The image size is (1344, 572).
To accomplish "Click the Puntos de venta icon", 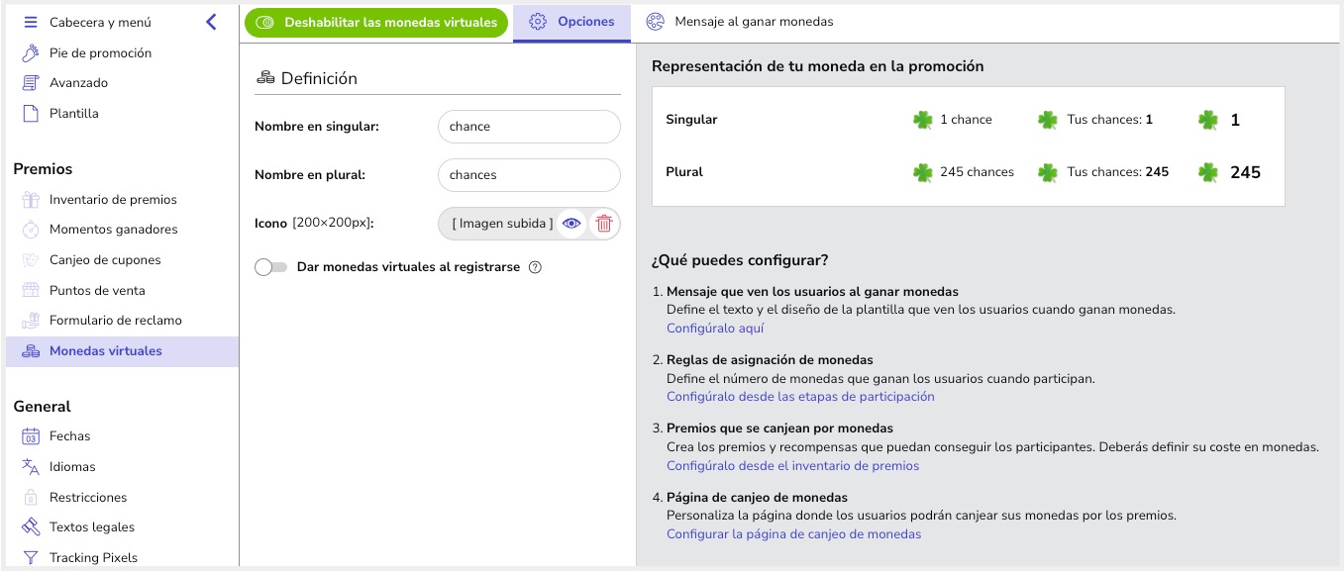I will point(32,290).
